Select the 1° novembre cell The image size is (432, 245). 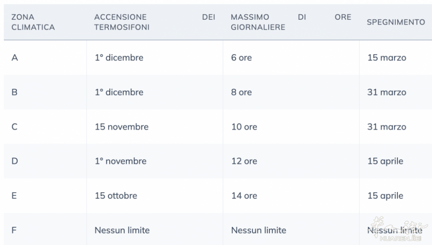tap(120, 161)
